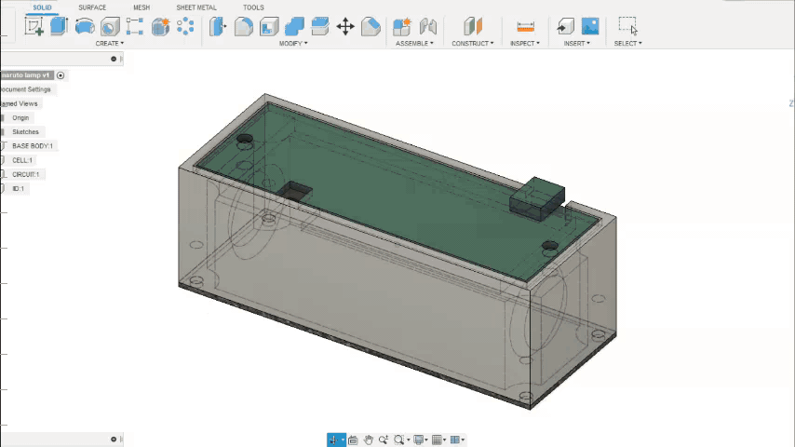Select the Extrude tool

pyautogui.click(x=60, y=26)
